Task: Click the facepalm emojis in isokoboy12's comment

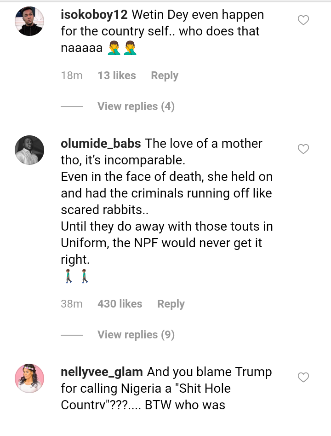Action: pos(122,48)
